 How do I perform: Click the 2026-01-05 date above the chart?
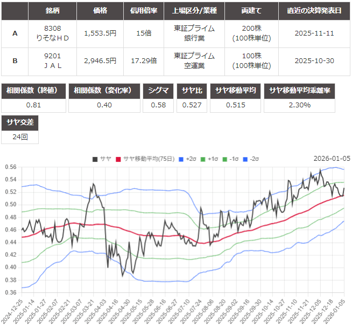(x=332, y=159)
